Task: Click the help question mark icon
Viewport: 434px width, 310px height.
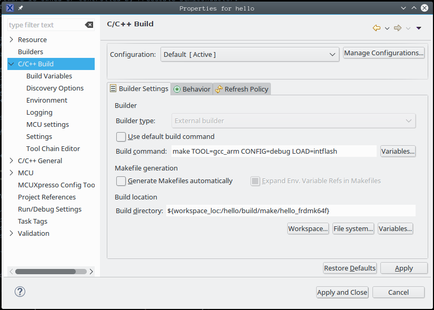Action: (x=20, y=292)
